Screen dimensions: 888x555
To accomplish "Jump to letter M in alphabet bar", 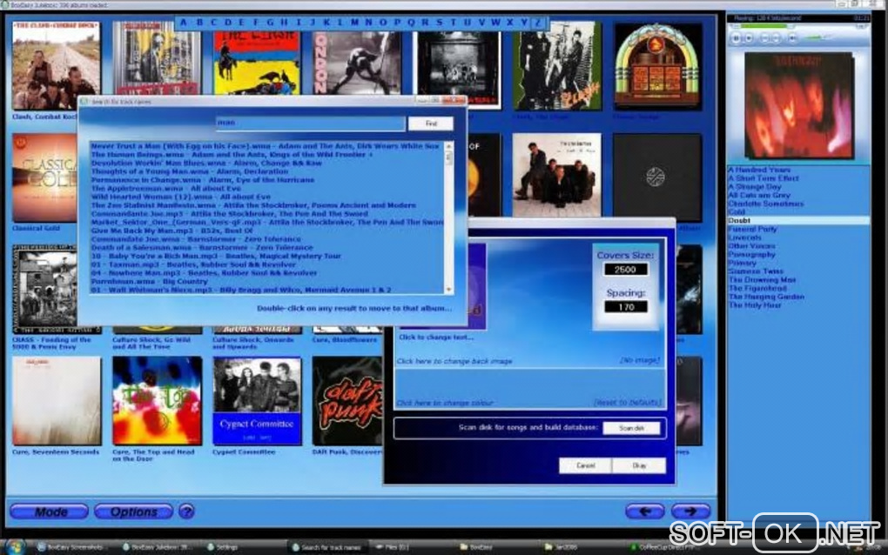I will 354,23.
